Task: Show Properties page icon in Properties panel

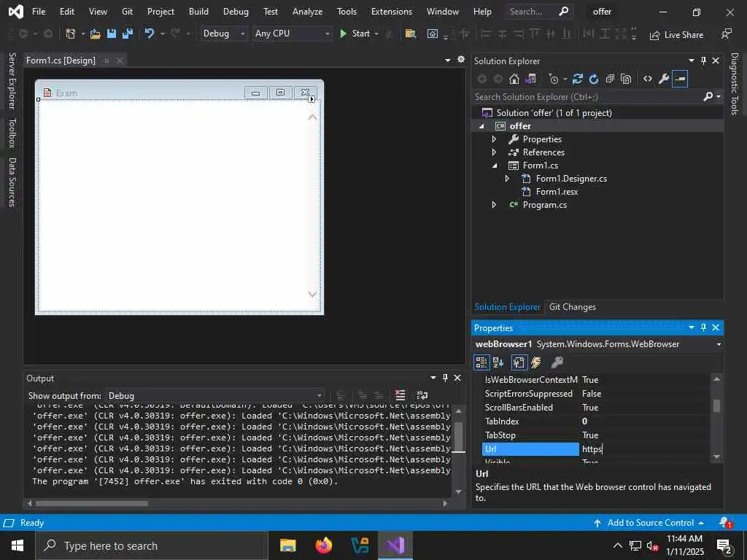Action: tap(519, 363)
